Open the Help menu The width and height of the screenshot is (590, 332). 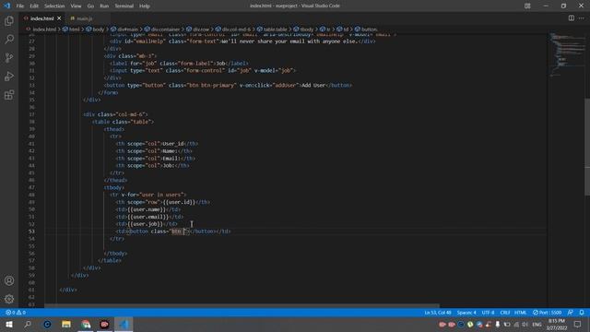145,6
